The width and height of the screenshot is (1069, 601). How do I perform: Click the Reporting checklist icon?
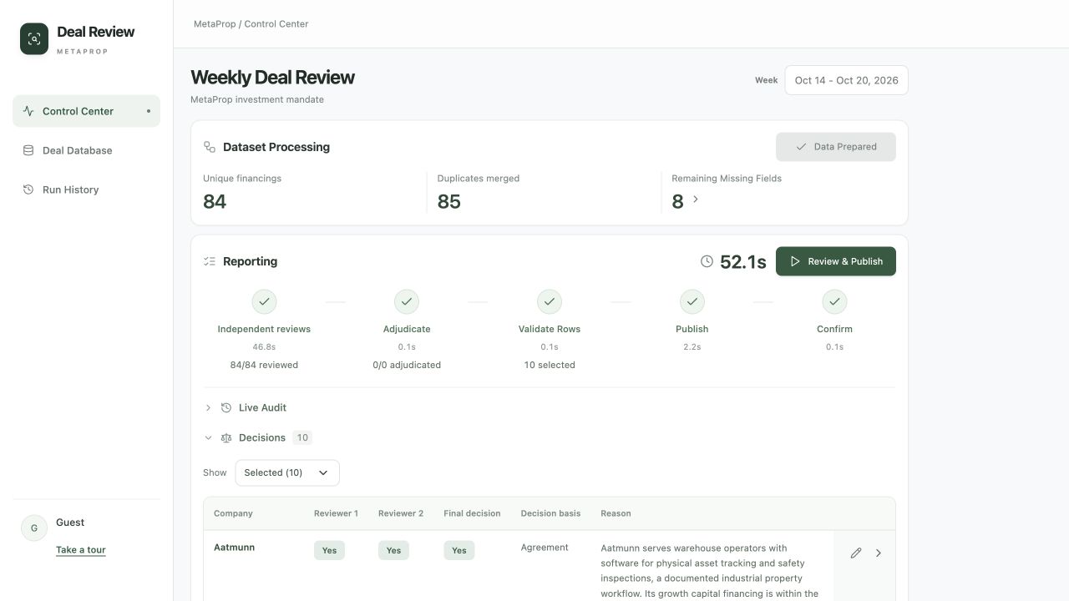[210, 261]
